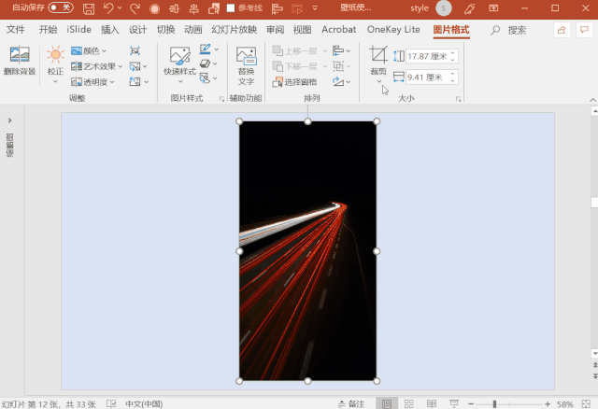Toggle Normal view button in status bar

[x=387, y=403]
